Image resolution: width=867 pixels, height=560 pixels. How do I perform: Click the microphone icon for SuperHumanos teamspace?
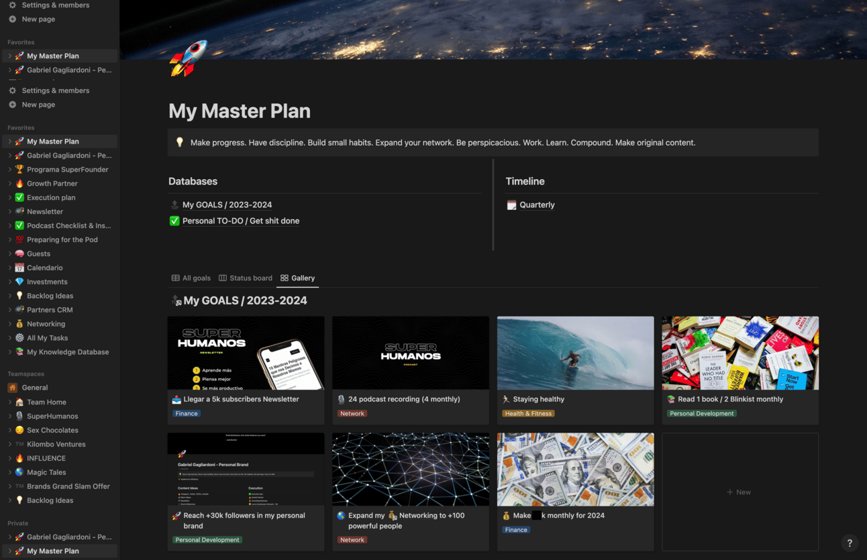pyautogui.click(x=19, y=416)
